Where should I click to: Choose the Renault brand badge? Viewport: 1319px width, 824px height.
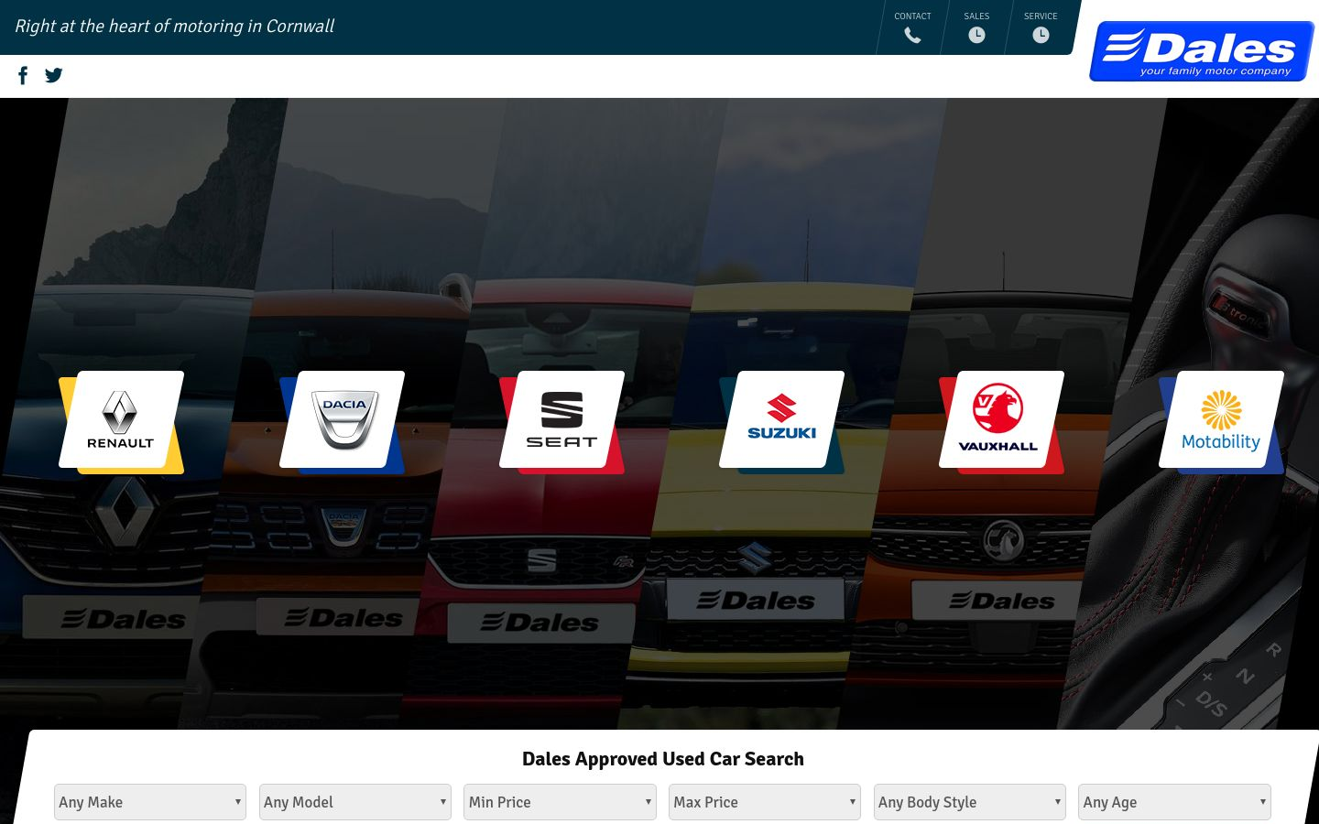pos(121,421)
